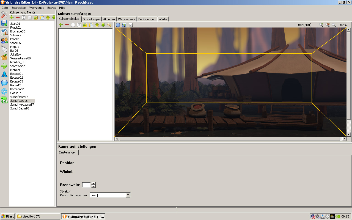
Task: Open the Windows Start menu
Action: (x=8, y=216)
